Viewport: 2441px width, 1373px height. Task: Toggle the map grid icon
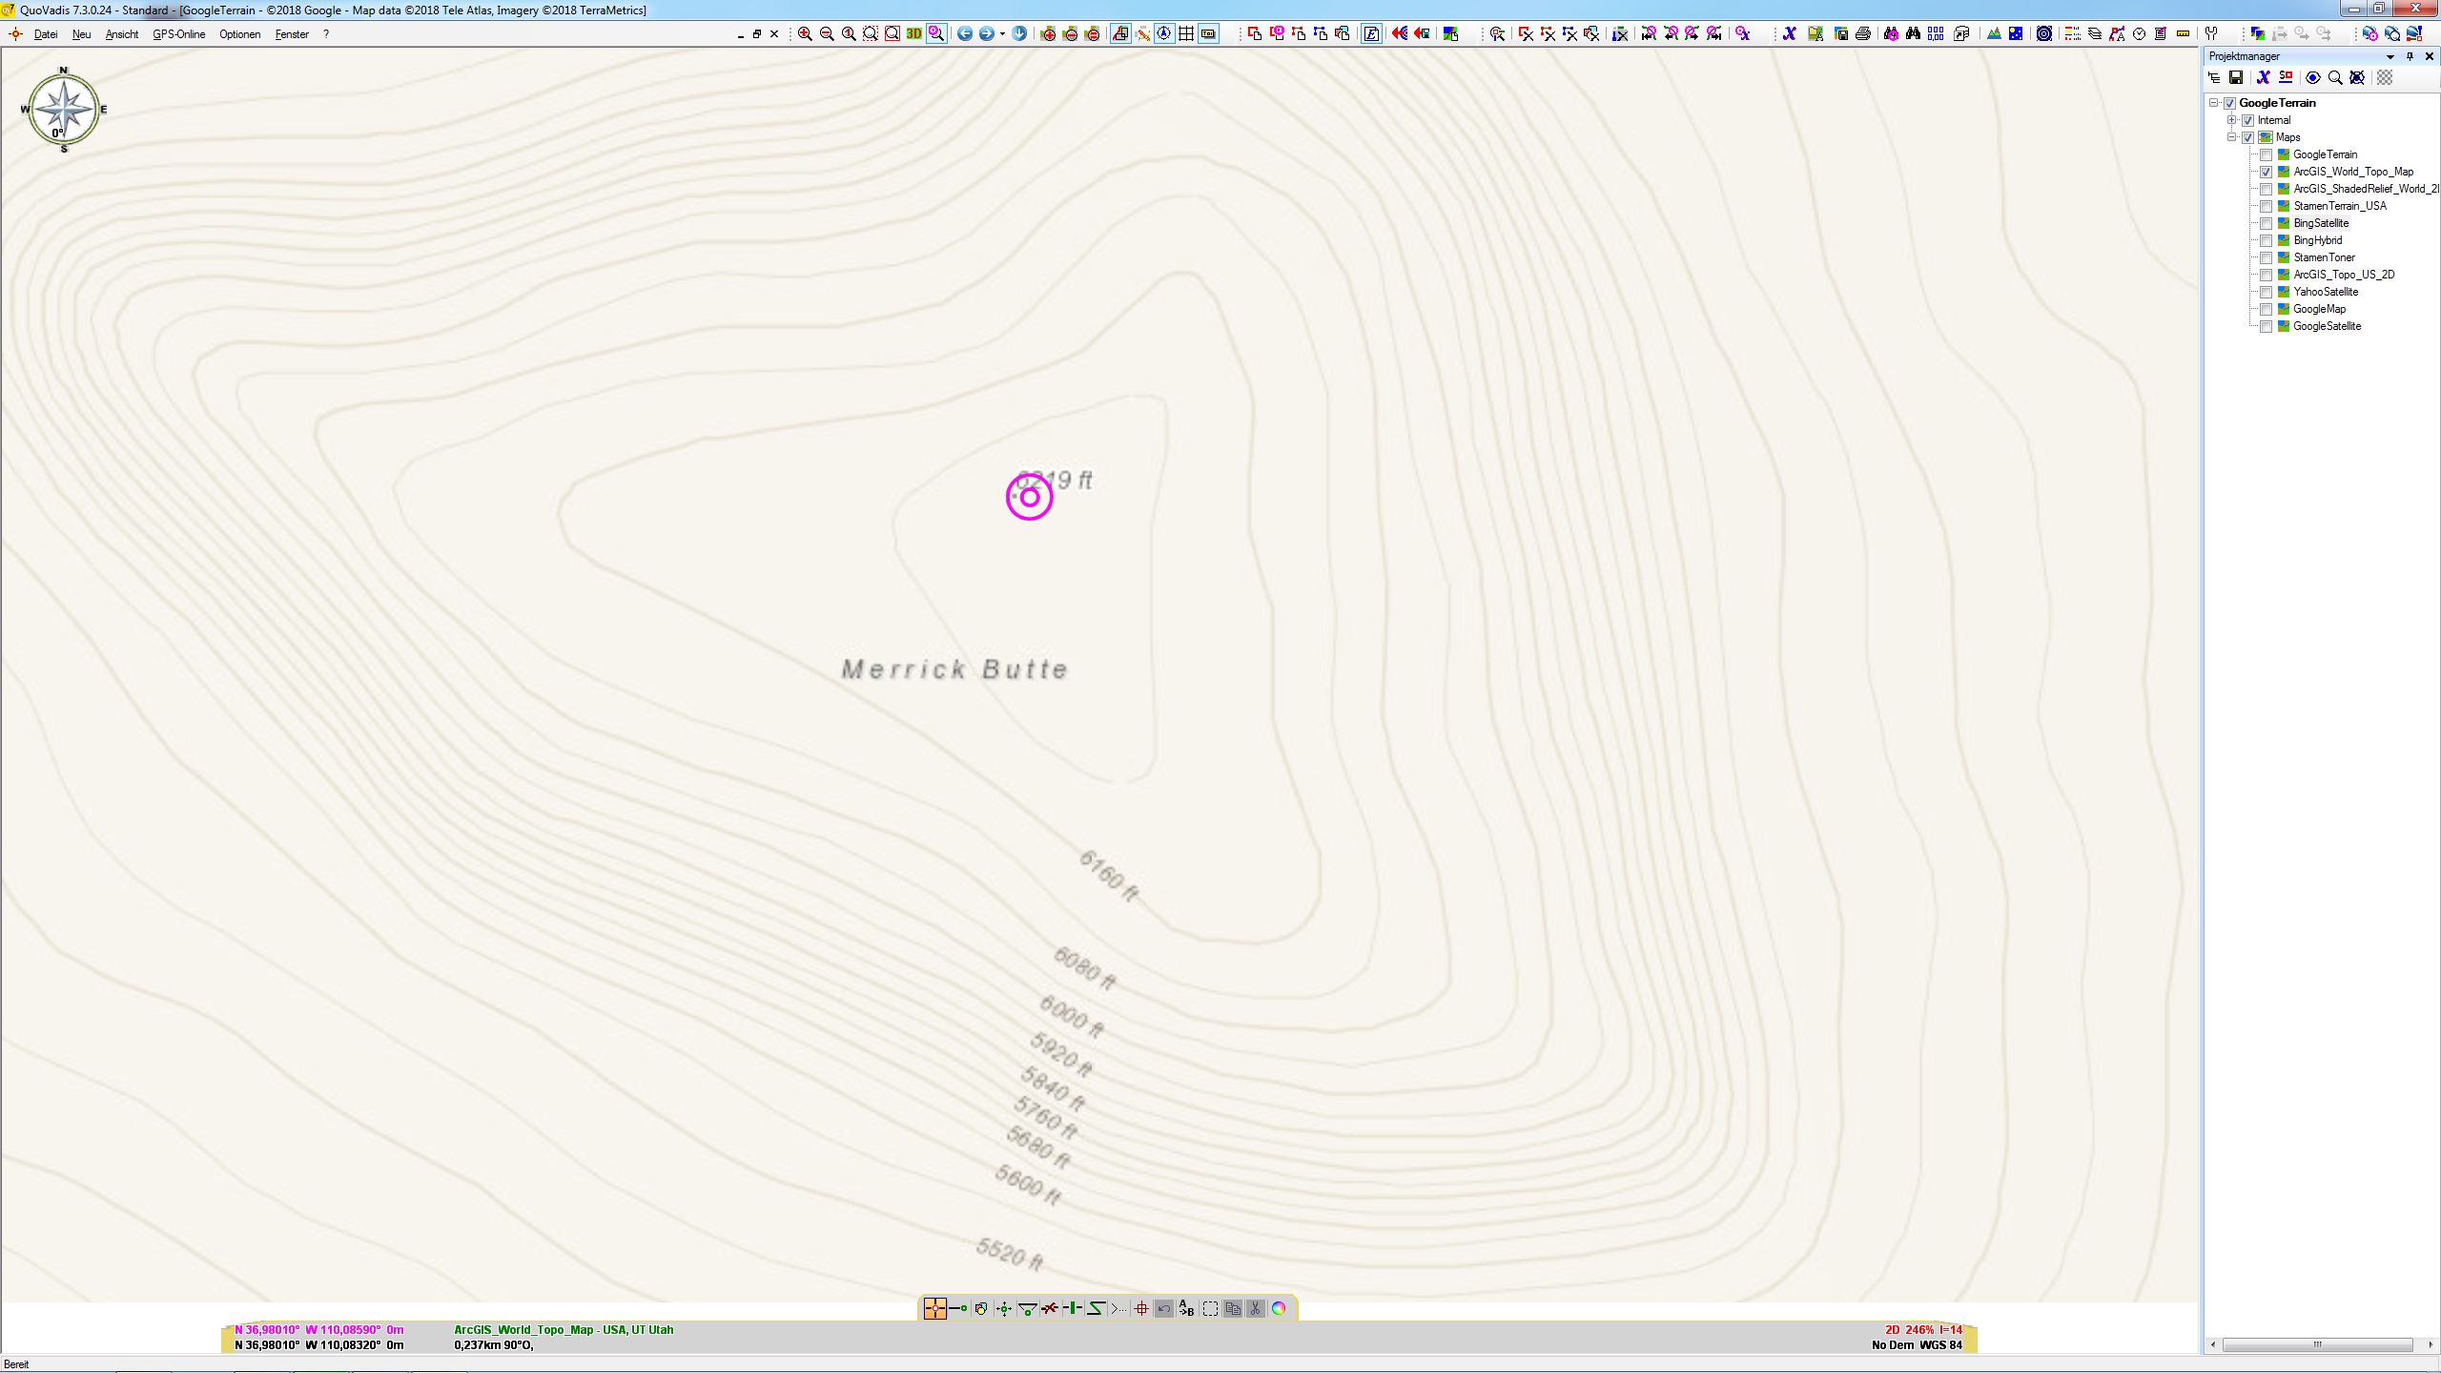[x=1186, y=34]
